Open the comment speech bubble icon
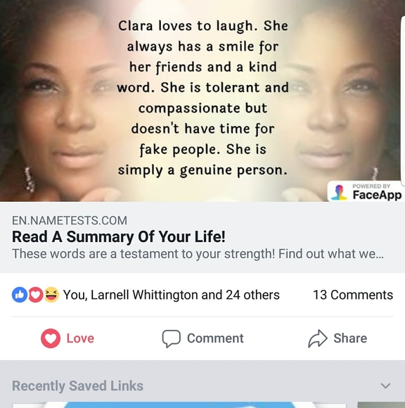This screenshot has height=408, width=405. (171, 338)
